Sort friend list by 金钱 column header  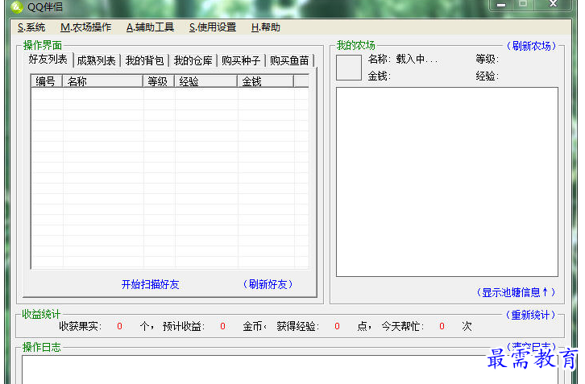pos(265,81)
